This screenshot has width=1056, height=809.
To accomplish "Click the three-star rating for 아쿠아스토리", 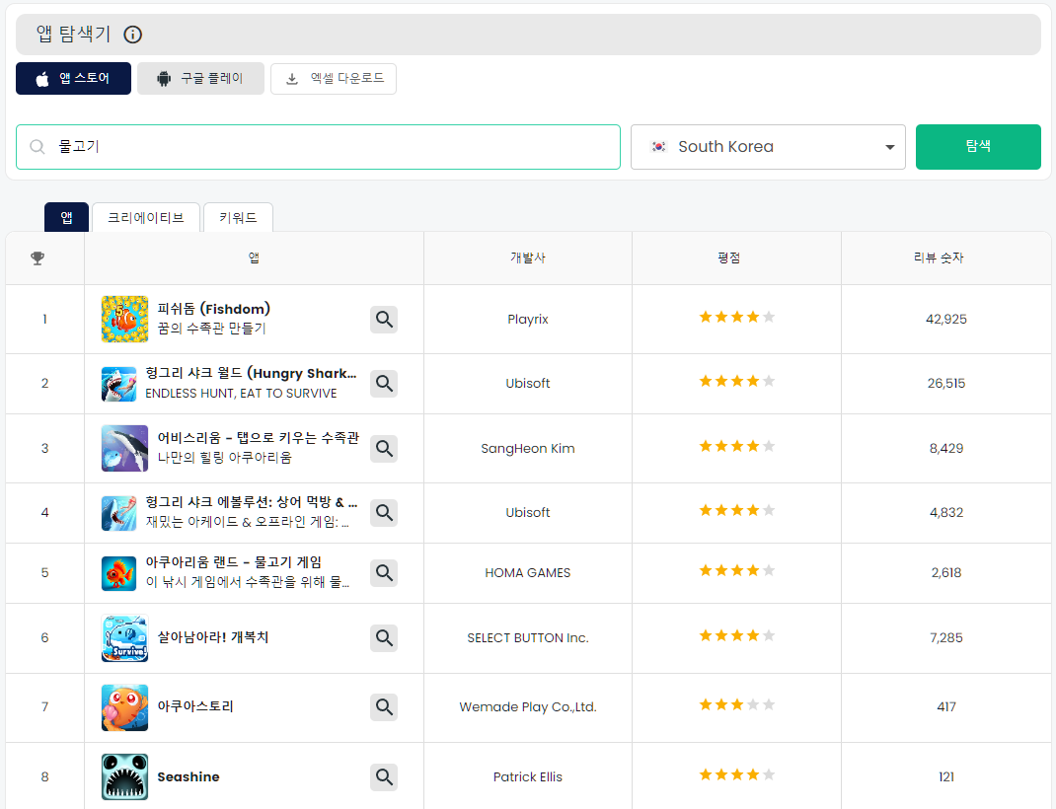I will (737, 704).
